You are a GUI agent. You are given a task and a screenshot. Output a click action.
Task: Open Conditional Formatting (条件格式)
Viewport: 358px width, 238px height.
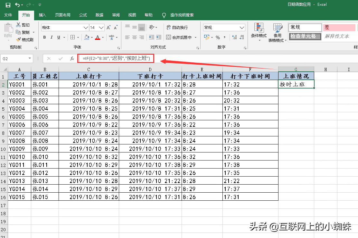coord(259,32)
